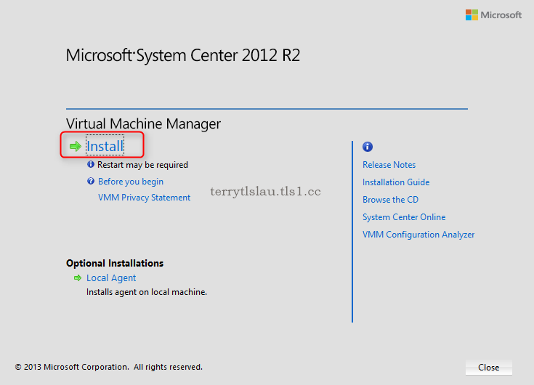Click the 'Virtual Machine Manager' heading

pos(143,123)
